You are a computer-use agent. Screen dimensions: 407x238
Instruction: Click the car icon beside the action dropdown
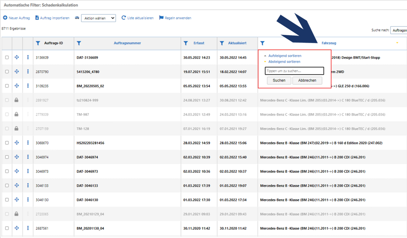(77, 18)
